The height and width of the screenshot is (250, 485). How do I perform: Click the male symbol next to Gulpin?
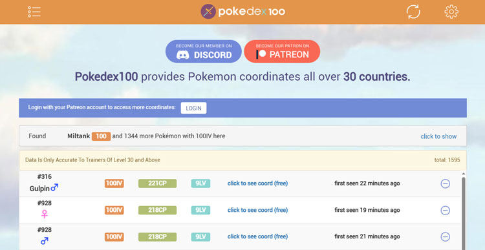click(54, 187)
